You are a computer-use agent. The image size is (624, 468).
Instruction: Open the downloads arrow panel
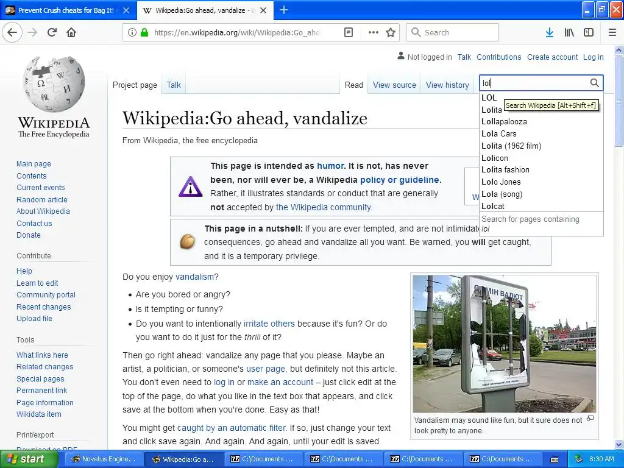coord(550,32)
